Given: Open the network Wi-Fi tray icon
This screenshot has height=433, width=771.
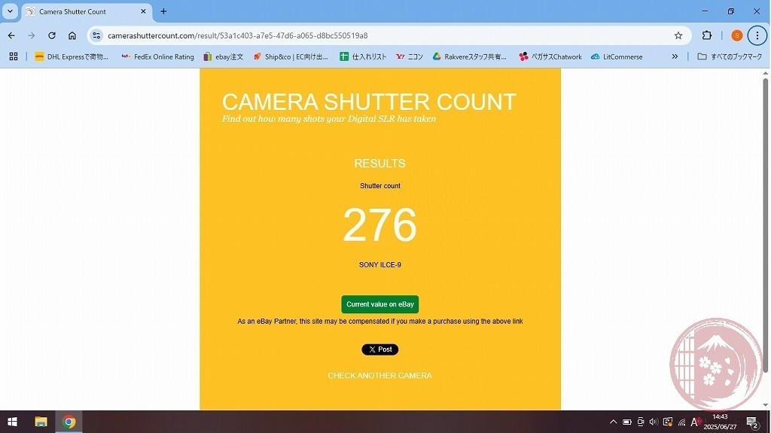Looking at the screenshot, I should [x=682, y=422].
